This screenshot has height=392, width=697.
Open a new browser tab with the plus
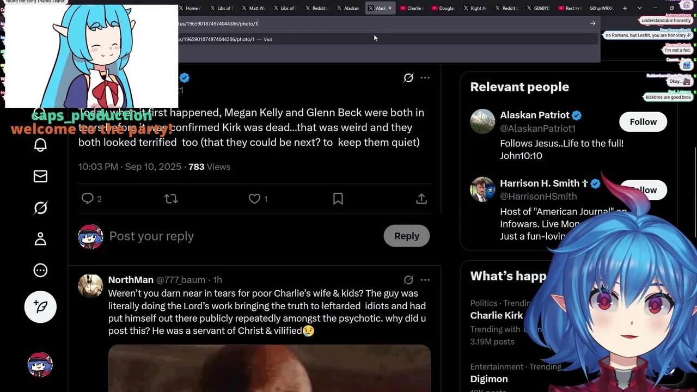tap(625, 8)
